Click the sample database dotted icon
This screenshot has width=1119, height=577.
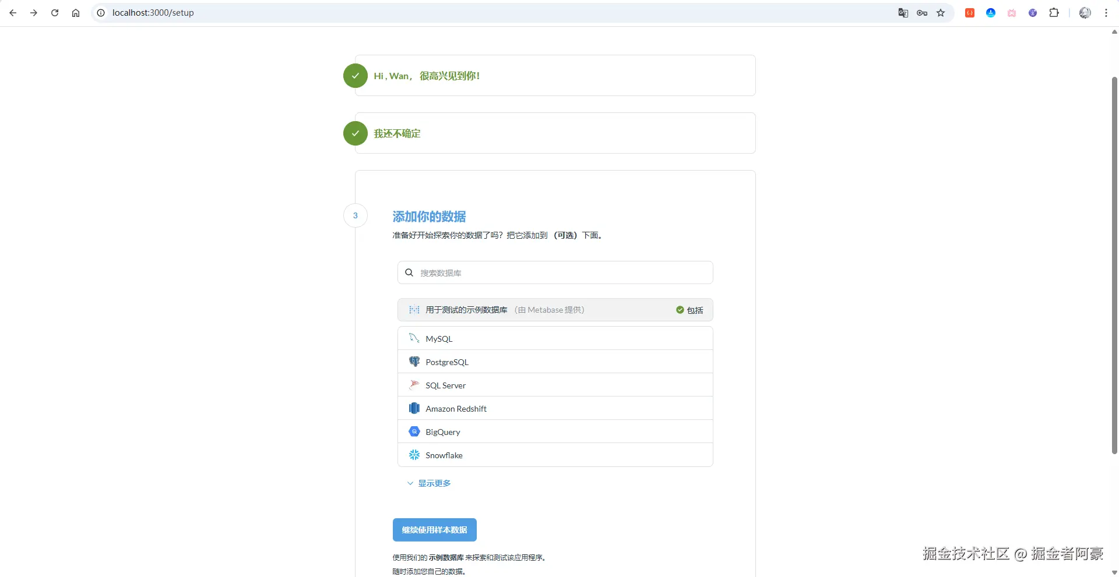[x=414, y=310]
